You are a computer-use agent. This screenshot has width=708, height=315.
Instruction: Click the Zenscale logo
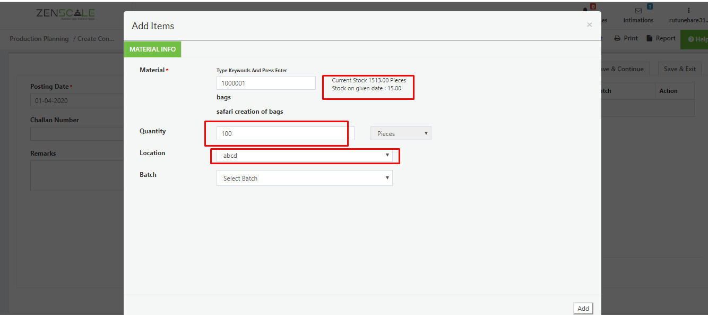click(65, 14)
